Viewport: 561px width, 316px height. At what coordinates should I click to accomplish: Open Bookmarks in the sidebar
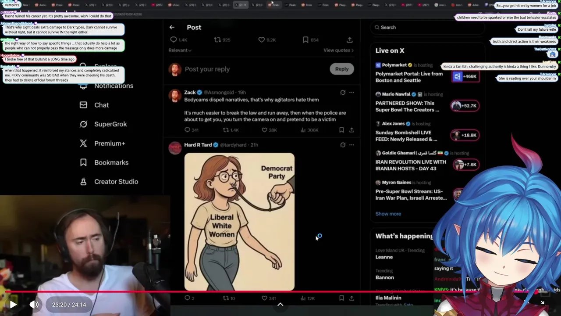(x=104, y=162)
